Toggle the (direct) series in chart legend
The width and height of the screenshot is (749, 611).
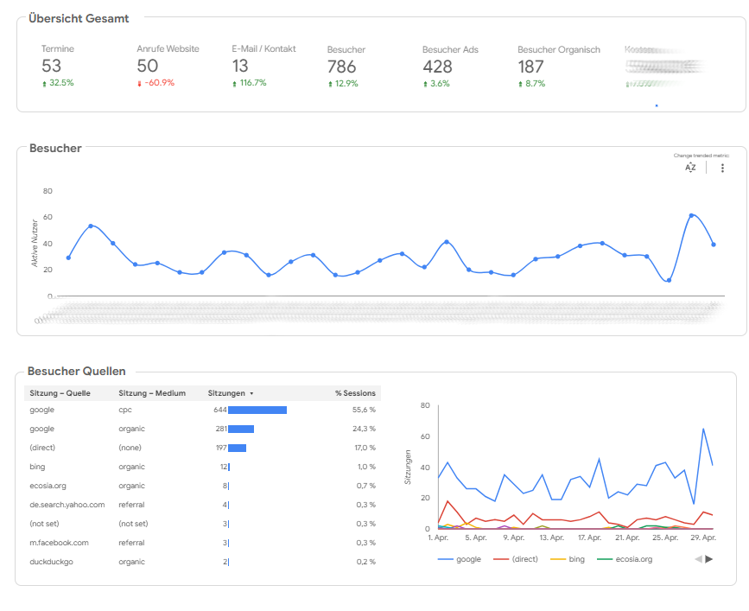coord(515,559)
